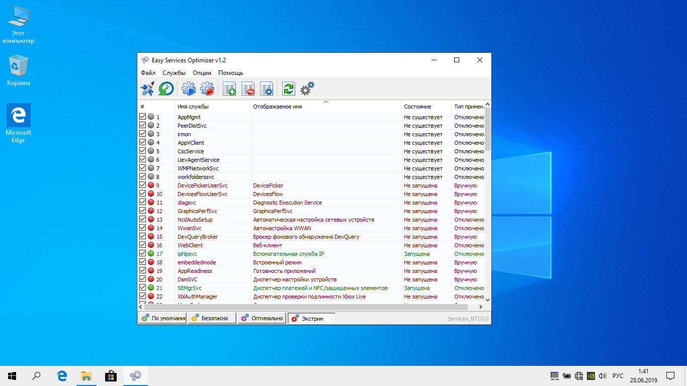Image resolution: width=687 pixels, height=386 pixels.
Task: Open the Файл menu
Action: [148, 73]
